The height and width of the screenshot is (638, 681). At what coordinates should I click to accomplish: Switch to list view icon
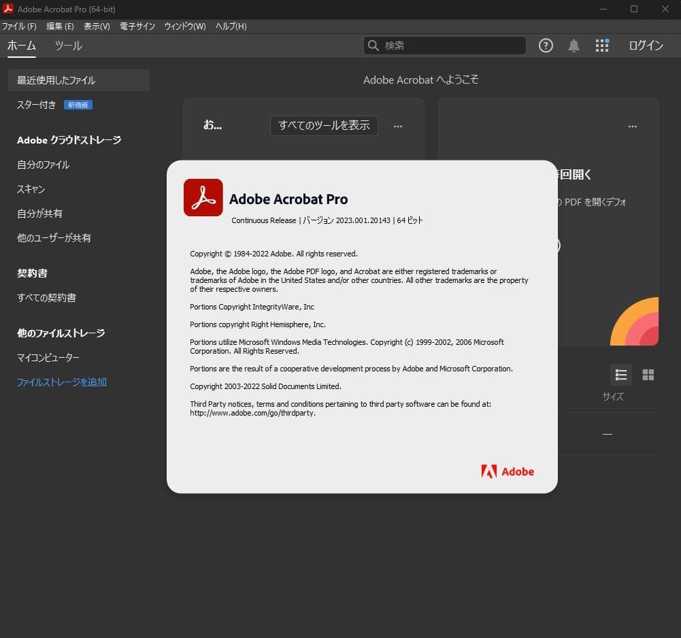tap(620, 375)
